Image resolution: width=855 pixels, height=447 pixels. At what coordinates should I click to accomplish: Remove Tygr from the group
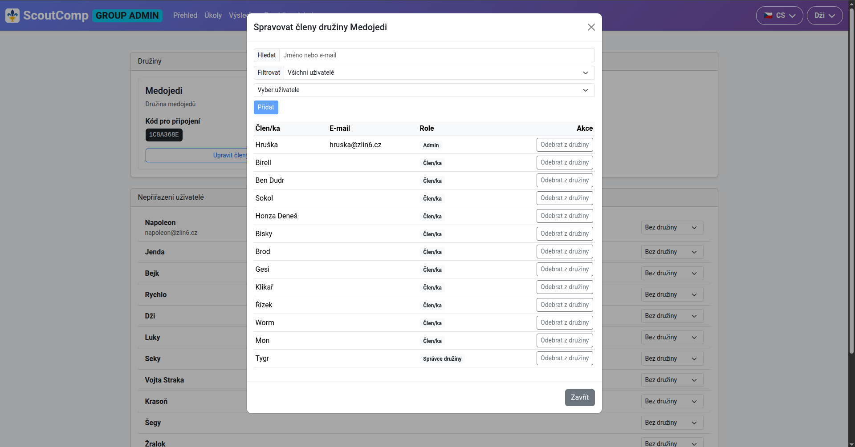(564, 358)
